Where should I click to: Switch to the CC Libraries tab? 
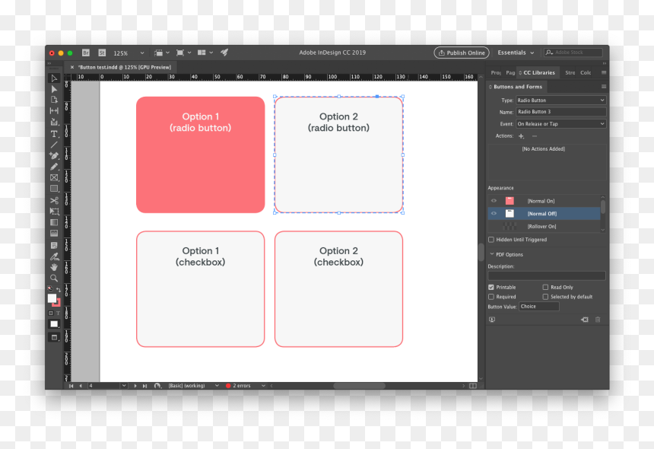pos(538,72)
